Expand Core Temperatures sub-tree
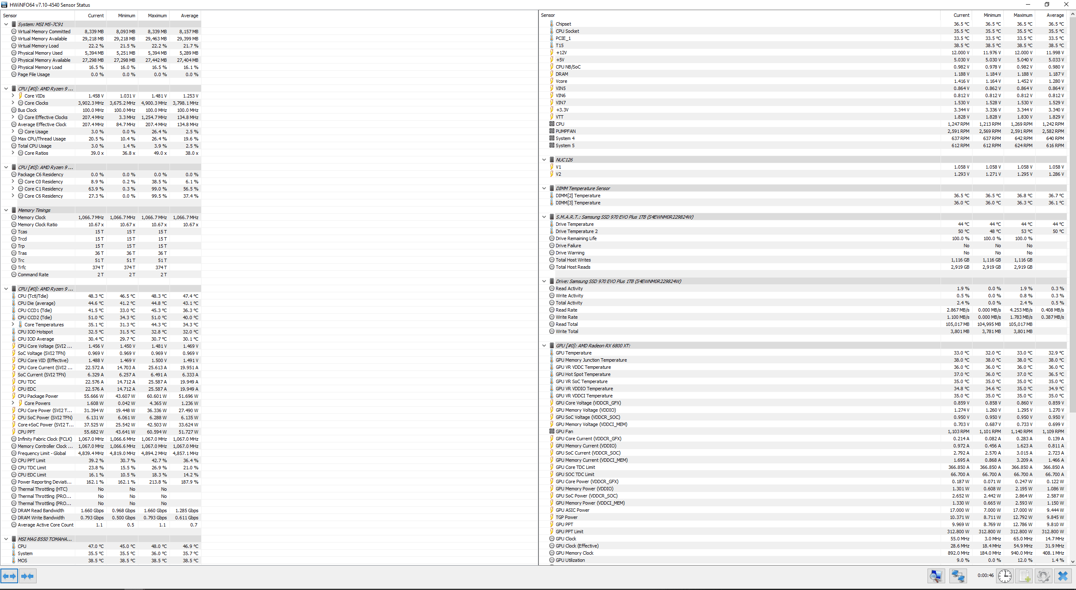Viewport: 1076px width, 590px height. (13, 325)
